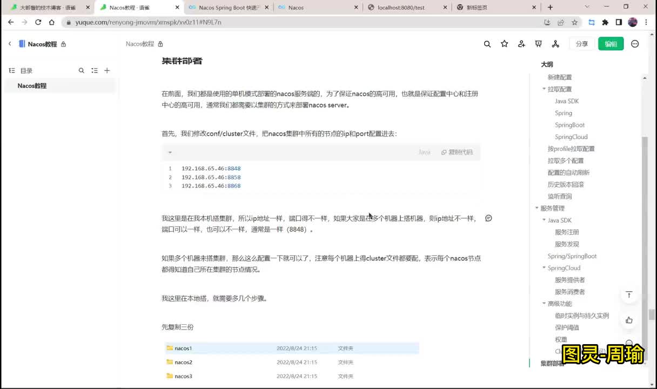Open the more options ellipsis icon

pos(635,44)
